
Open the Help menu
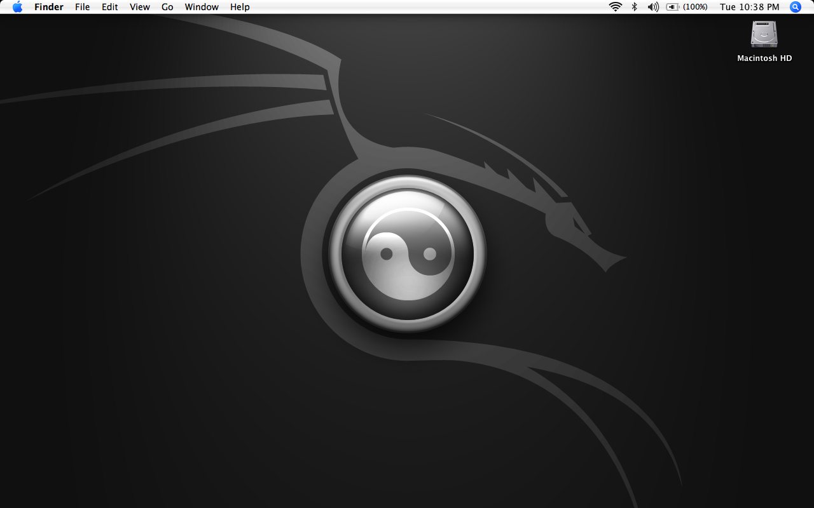click(x=240, y=7)
